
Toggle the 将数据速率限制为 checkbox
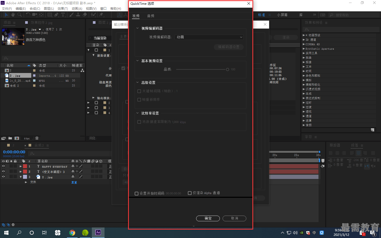click(x=139, y=122)
